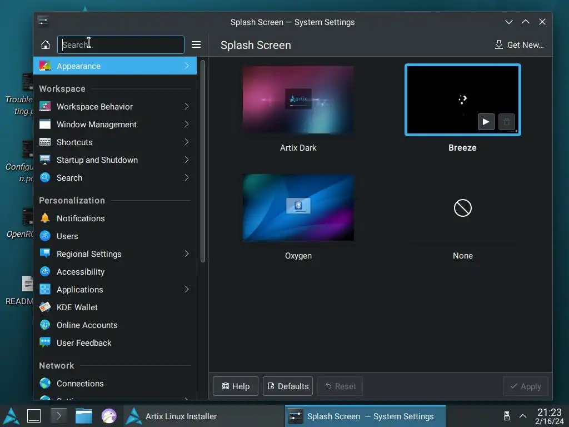Screen dimensions: 569x427
Task: Click the Workspace Behavior icon
Action: [x=45, y=106]
